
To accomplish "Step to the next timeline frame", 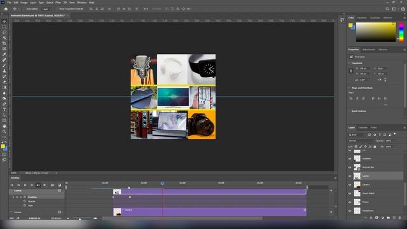I will (32, 185).
